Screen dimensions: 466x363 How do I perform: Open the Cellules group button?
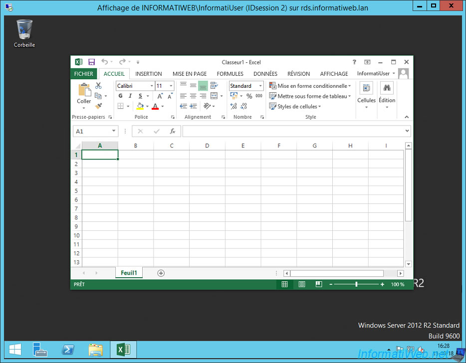coord(366,95)
